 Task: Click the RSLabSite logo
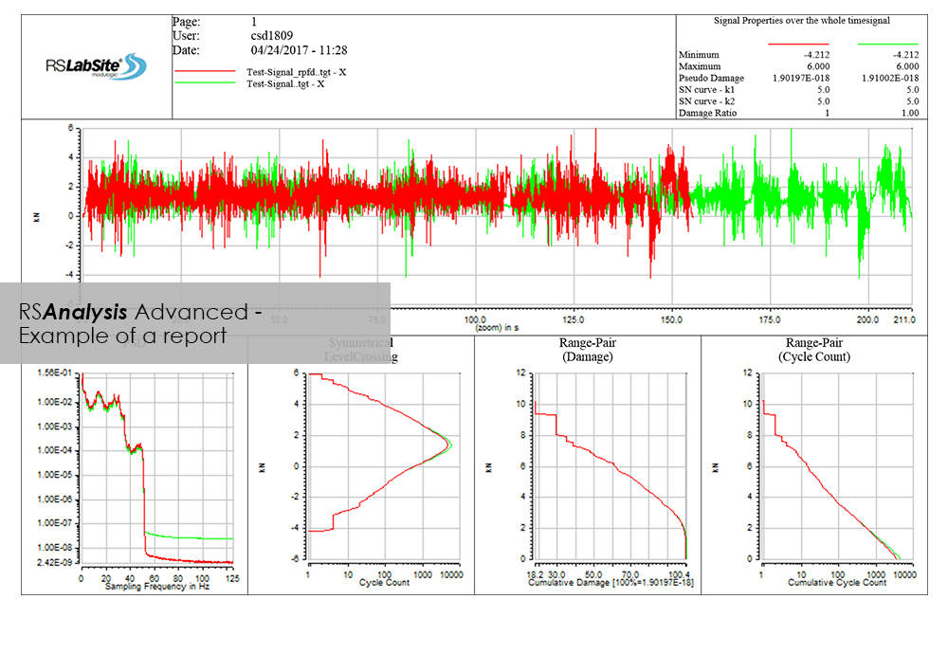click(x=96, y=66)
